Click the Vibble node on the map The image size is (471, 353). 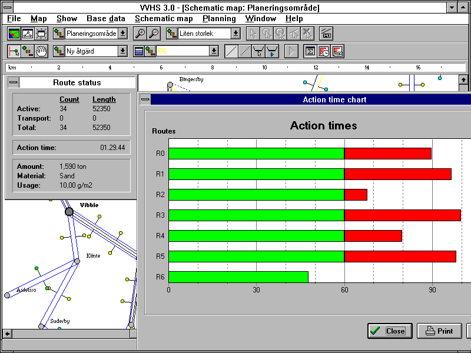69,212
